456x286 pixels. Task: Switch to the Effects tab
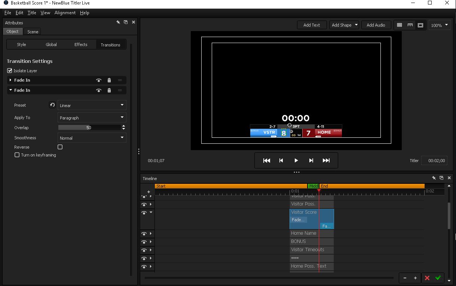coord(81,45)
